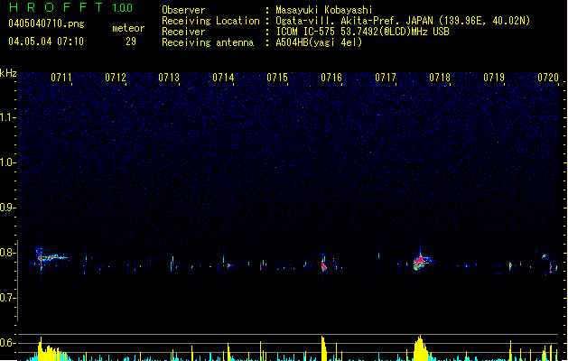Click the meteor count value 29

[131, 42]
